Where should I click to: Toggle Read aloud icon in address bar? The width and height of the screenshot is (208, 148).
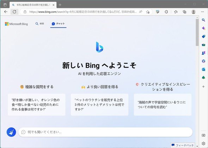[x=141, y=12]
